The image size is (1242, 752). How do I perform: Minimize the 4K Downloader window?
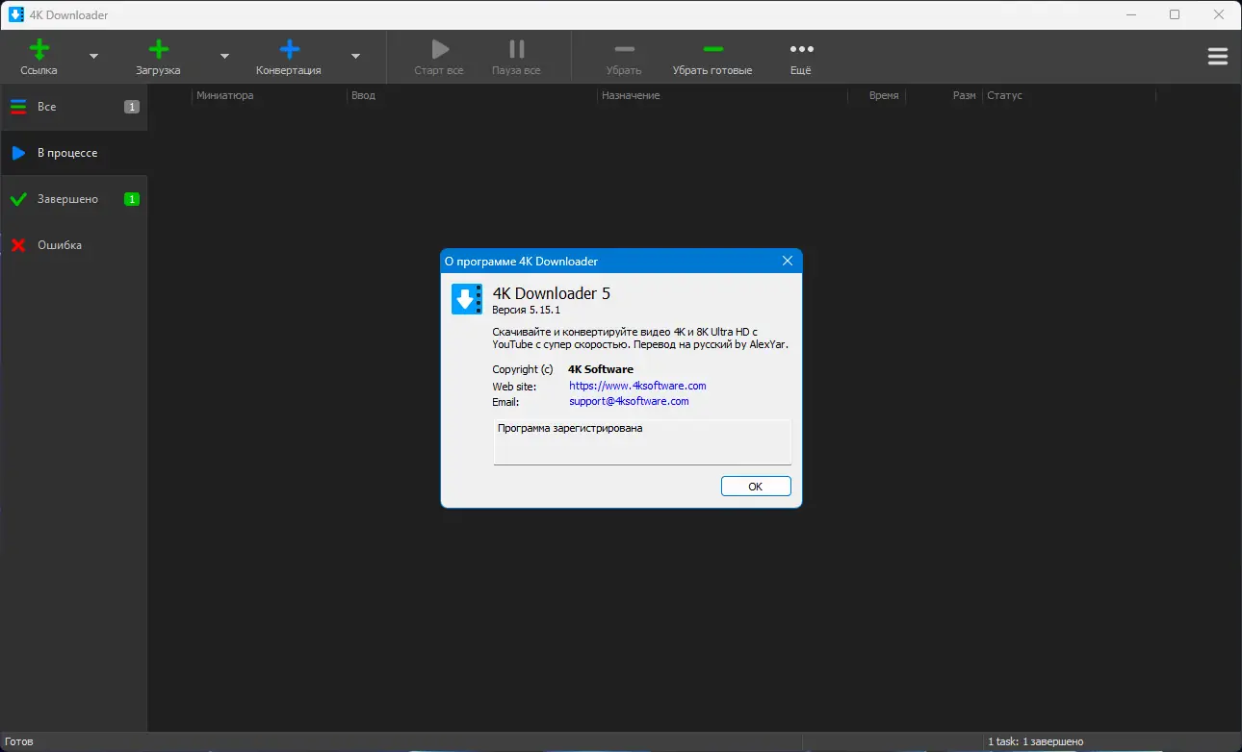1131,14
